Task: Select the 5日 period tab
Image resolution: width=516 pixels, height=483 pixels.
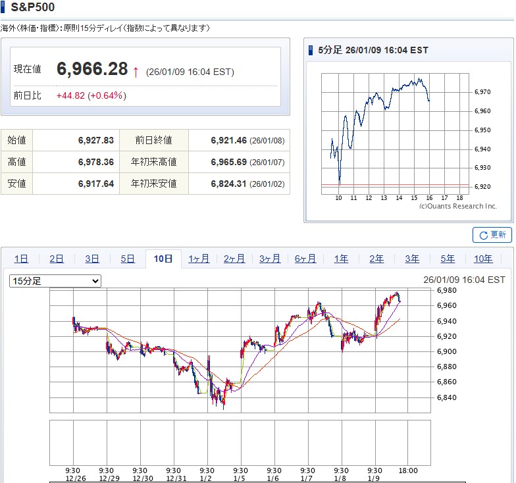Action: click(128, 259)
